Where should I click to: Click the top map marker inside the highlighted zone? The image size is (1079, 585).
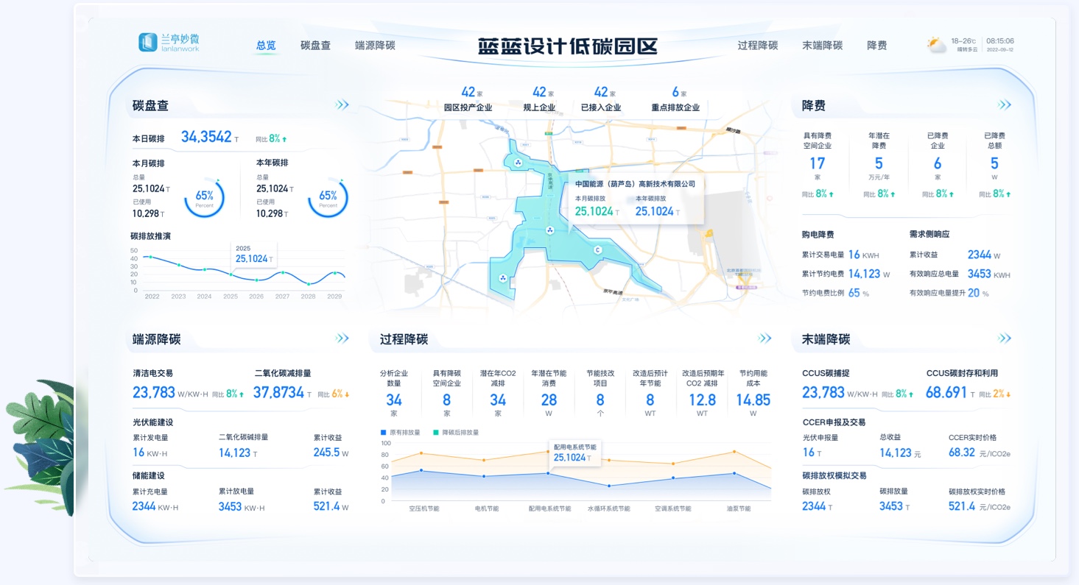(517, 163)
